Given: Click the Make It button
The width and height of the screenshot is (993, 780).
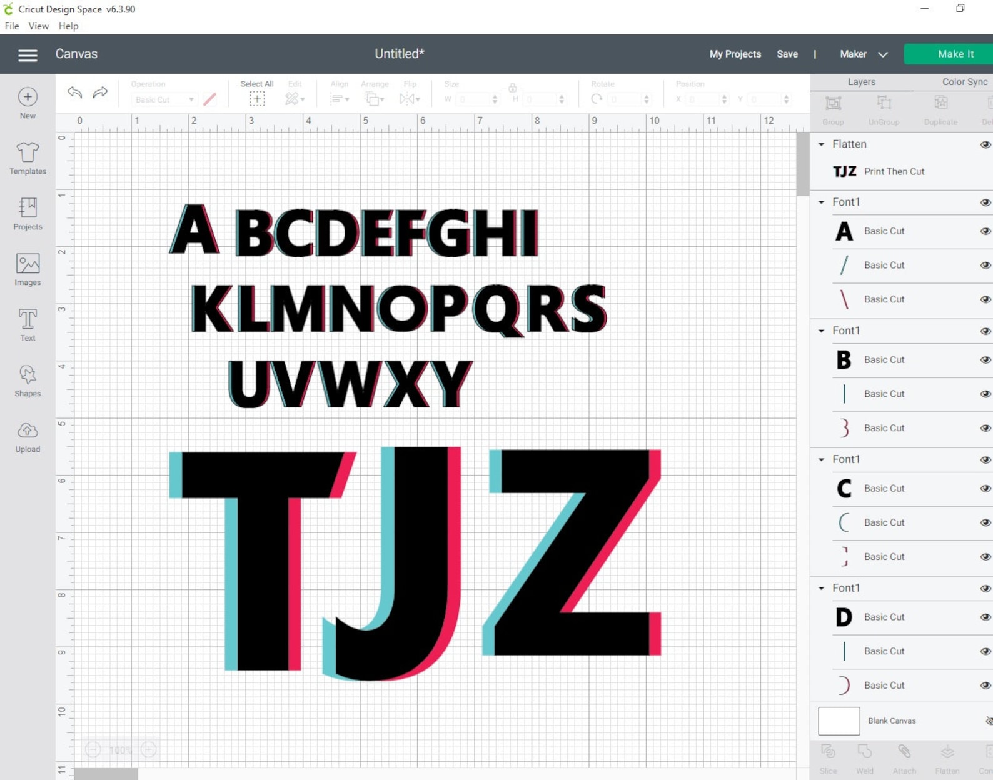Looking at the screenshot, I should coord(949,54).
